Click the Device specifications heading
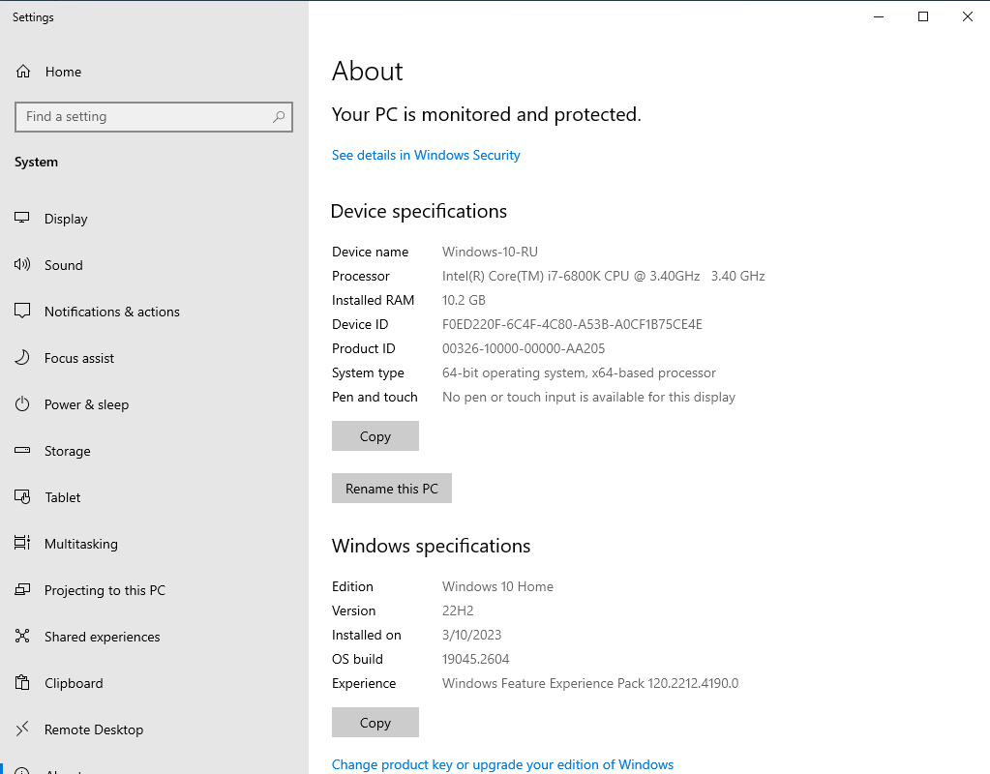Screen dimensions: 990x774 [x=419, y=212]
